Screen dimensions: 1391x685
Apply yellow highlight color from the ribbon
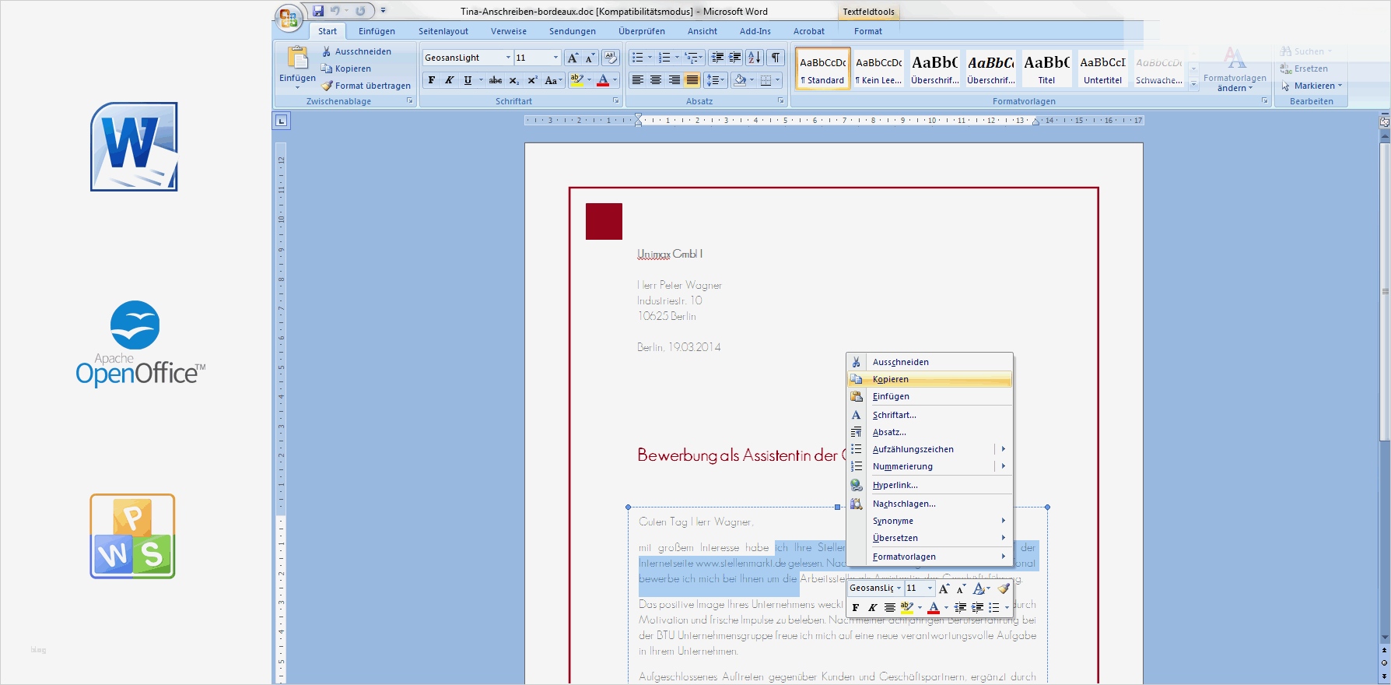click(x=576, y=80)
